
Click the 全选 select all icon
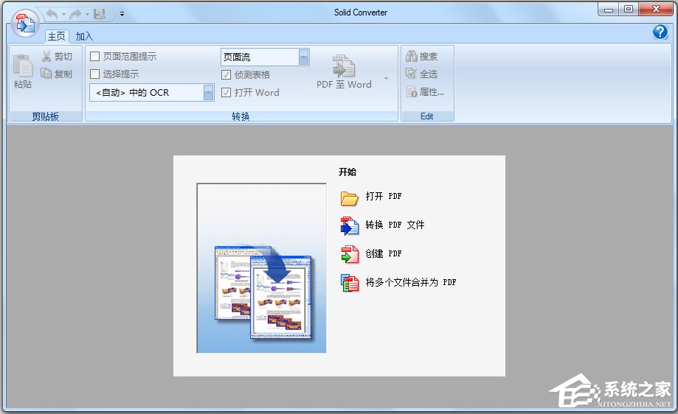point(411,74)
